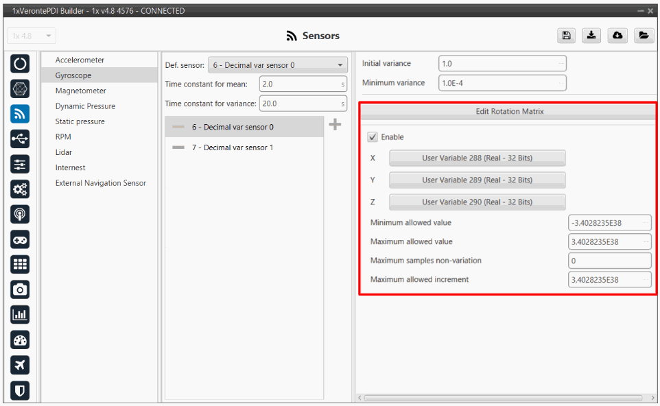The image size is (660, 406).
Task: Expand the Def. sensor dropdown
Action: point(277,65)
